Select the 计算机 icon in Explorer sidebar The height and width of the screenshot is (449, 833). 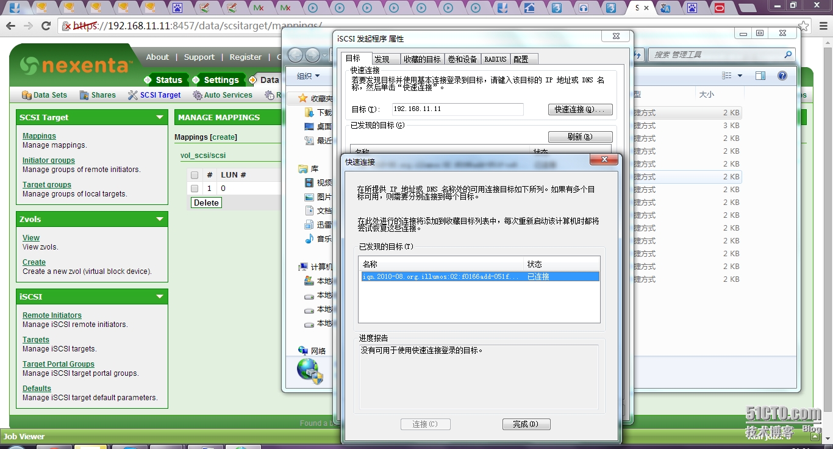pyautogui.click(x=303, y=267)
